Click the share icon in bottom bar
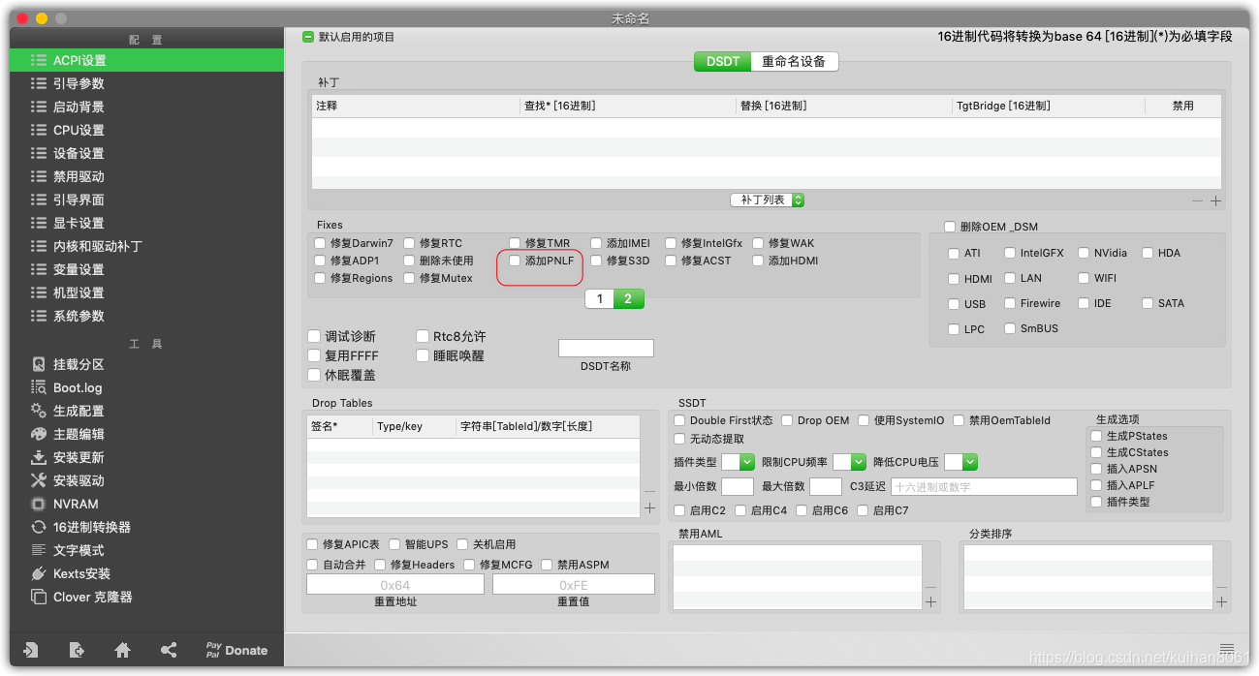1259x676 pixels. point(169,650)
